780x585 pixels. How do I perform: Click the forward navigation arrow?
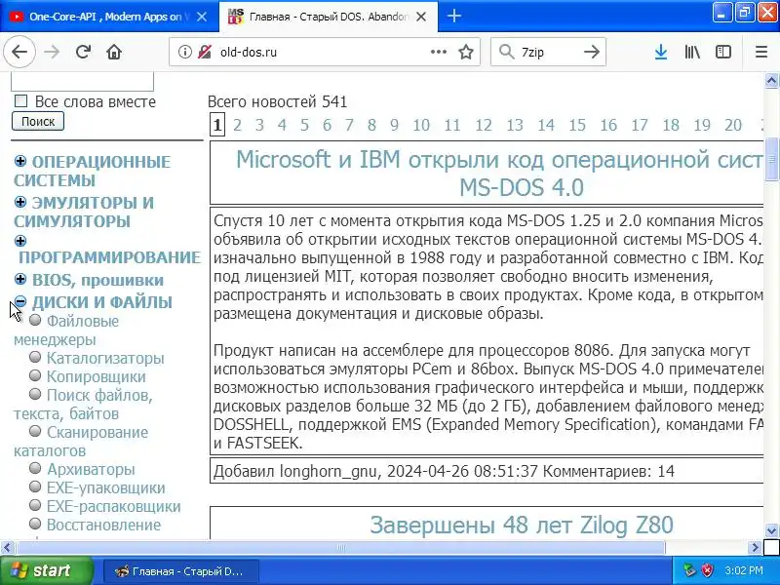click(52, 52)
